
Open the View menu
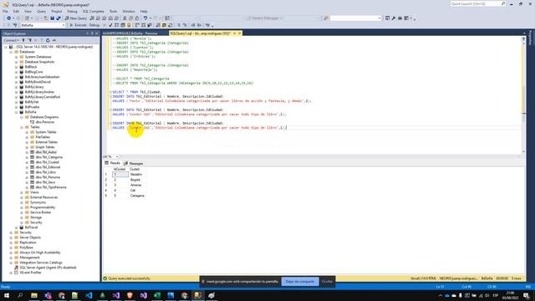[x=28, y=11]
